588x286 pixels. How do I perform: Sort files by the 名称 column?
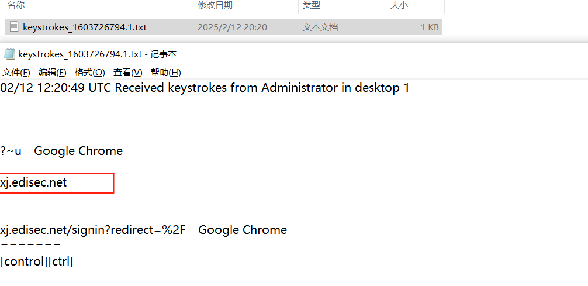click(x=16, y=5)
